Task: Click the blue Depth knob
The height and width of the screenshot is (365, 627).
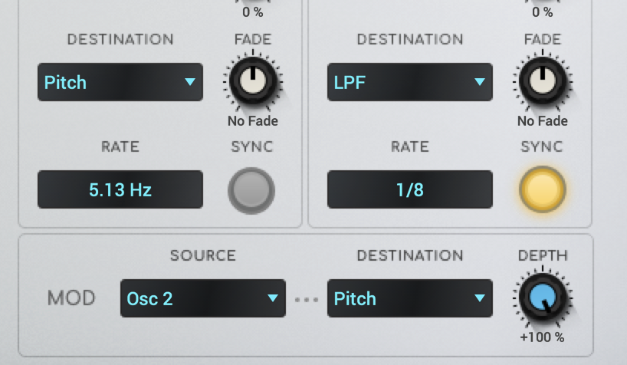Action: click(x=542, y=298)
